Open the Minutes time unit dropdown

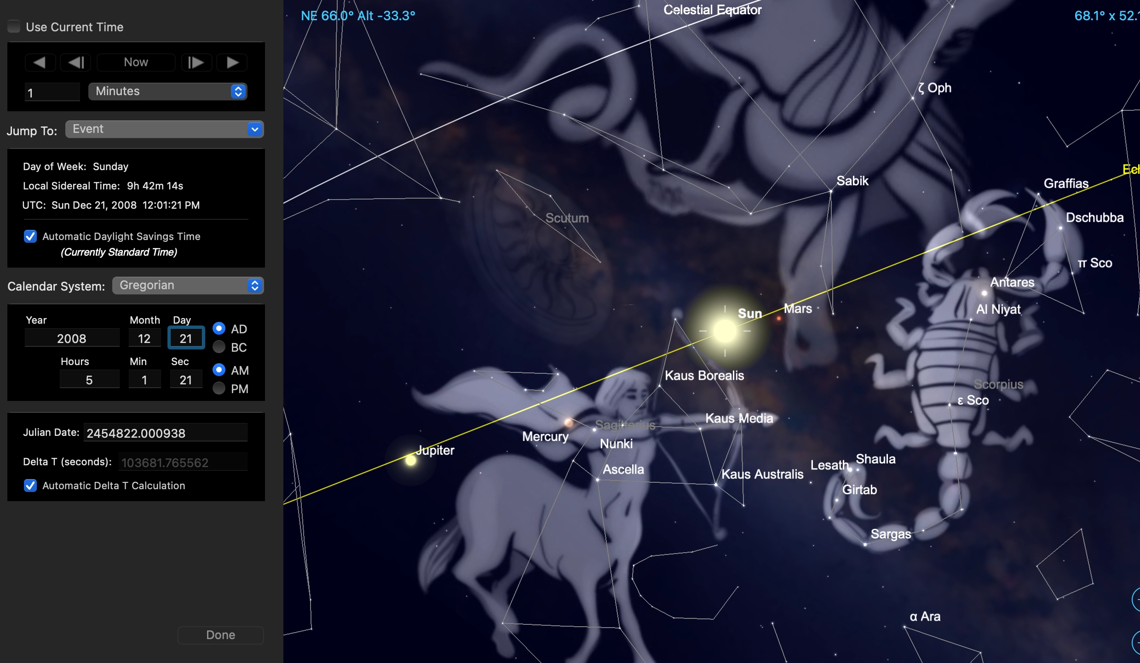click(168, 91)
